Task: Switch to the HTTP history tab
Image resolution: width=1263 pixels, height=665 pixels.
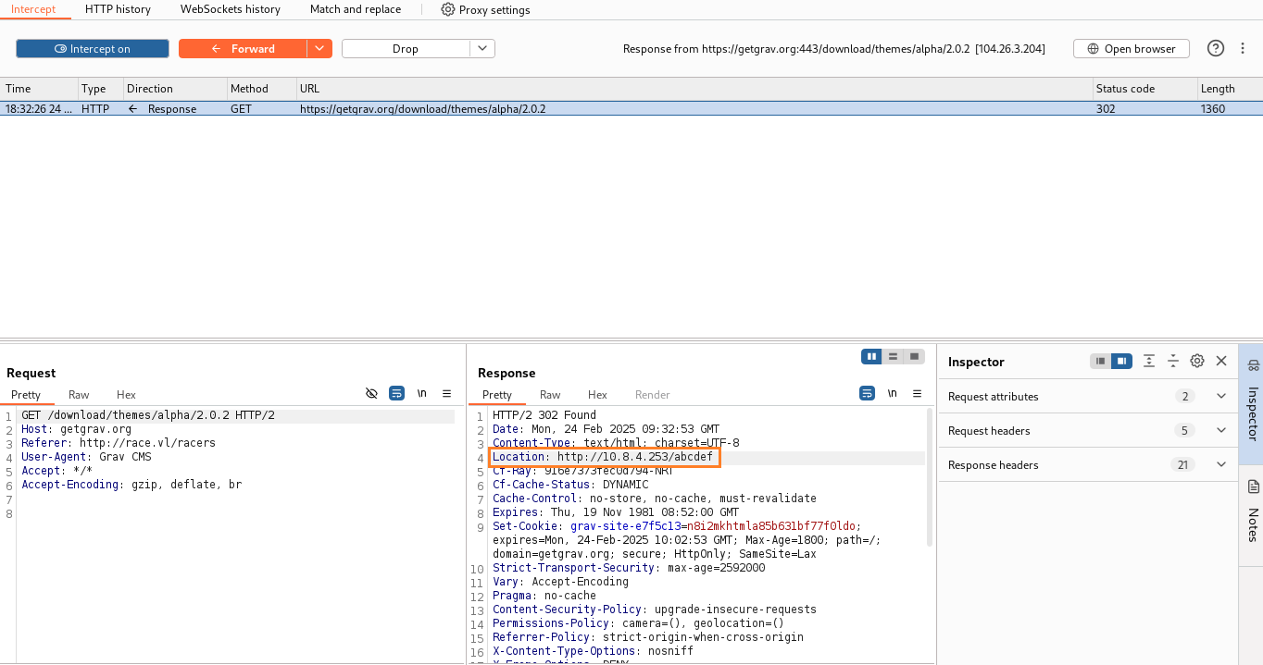Action: click(118, 9)
